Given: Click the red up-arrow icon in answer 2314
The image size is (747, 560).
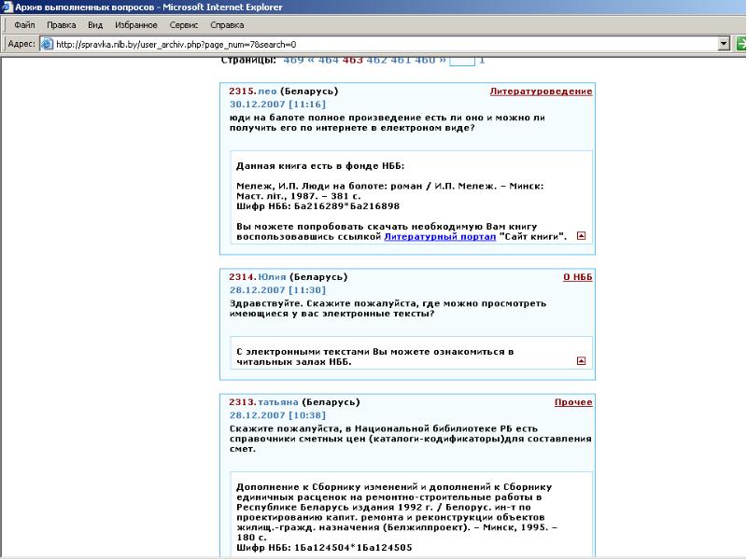Looking at the screenshot, I should coord(582,360).
